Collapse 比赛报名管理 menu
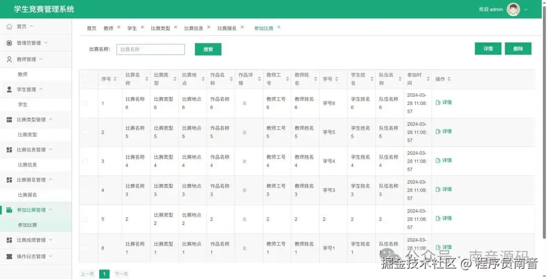 click(x=51, y=180)
